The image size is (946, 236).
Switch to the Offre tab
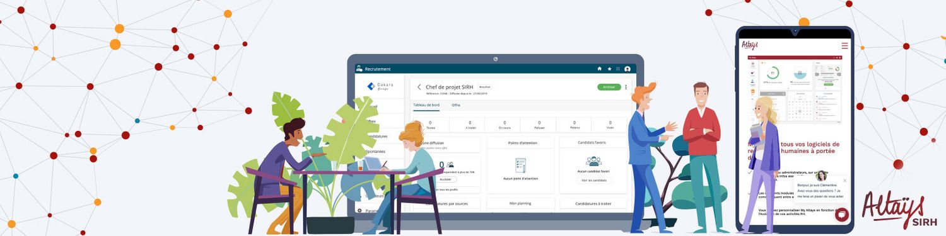456,105
